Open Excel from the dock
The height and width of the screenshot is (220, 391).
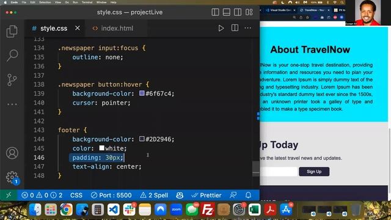tap(255, 210)
